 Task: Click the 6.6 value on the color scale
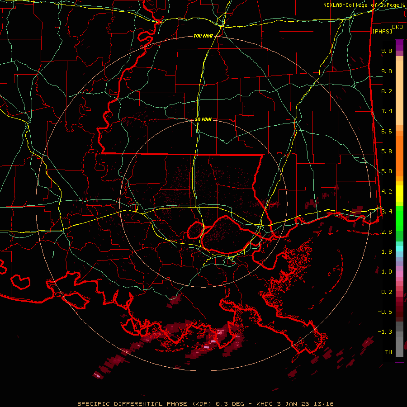(387, 131)
